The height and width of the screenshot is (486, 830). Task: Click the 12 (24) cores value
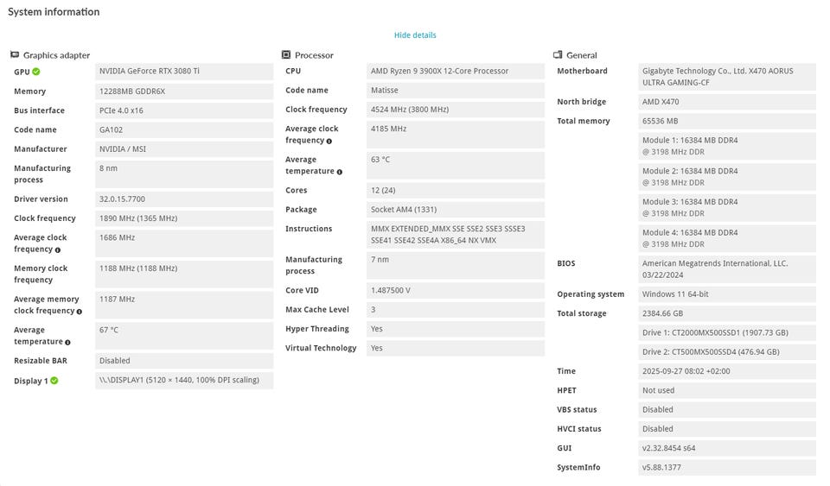coord(456,190)
